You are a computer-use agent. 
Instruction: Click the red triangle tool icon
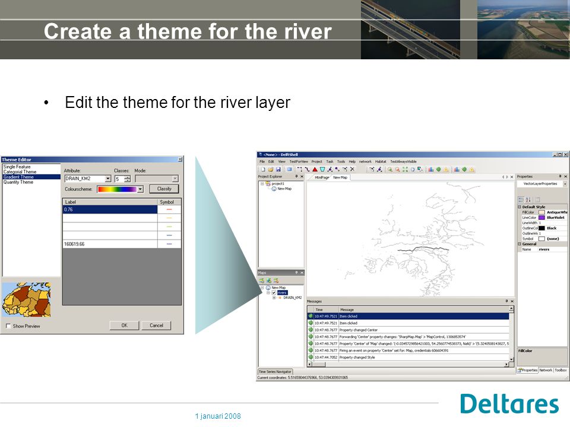pyautogui.click(x=315, y=169)
